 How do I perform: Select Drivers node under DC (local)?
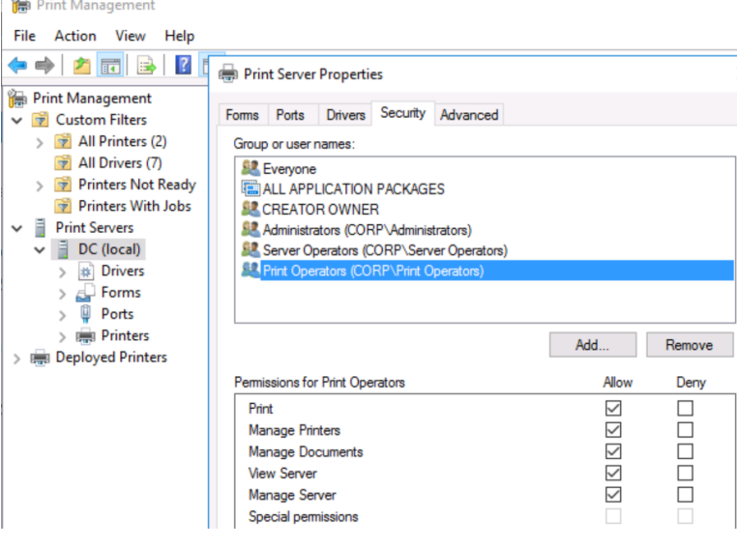pos(122,271)
